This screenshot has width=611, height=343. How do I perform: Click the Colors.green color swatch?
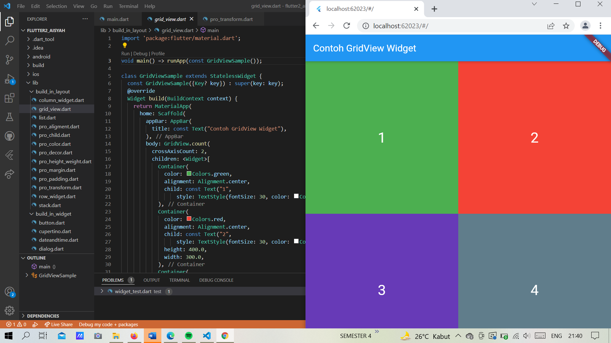point(189,173)
